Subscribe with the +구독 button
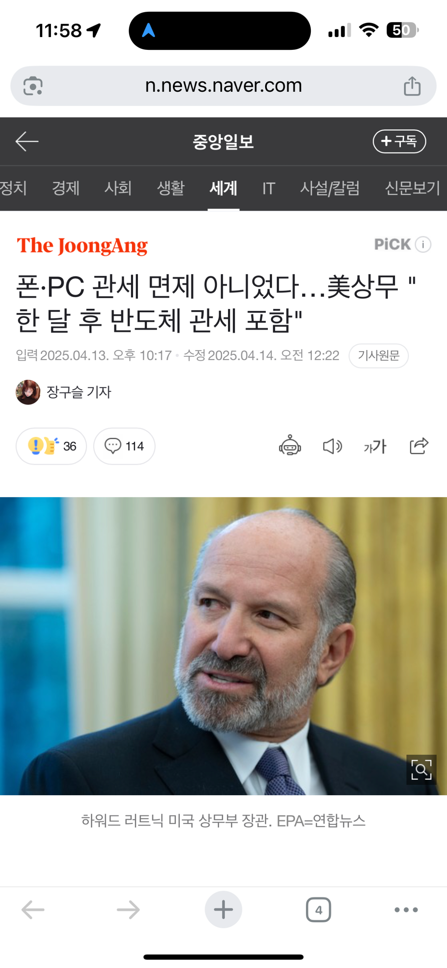 [399, 141]
